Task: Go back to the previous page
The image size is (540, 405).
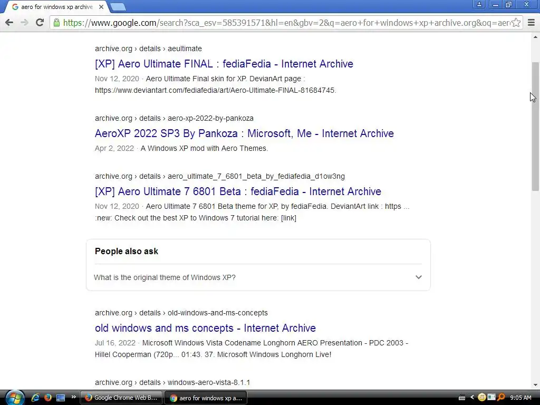Action: pos(9,23)
